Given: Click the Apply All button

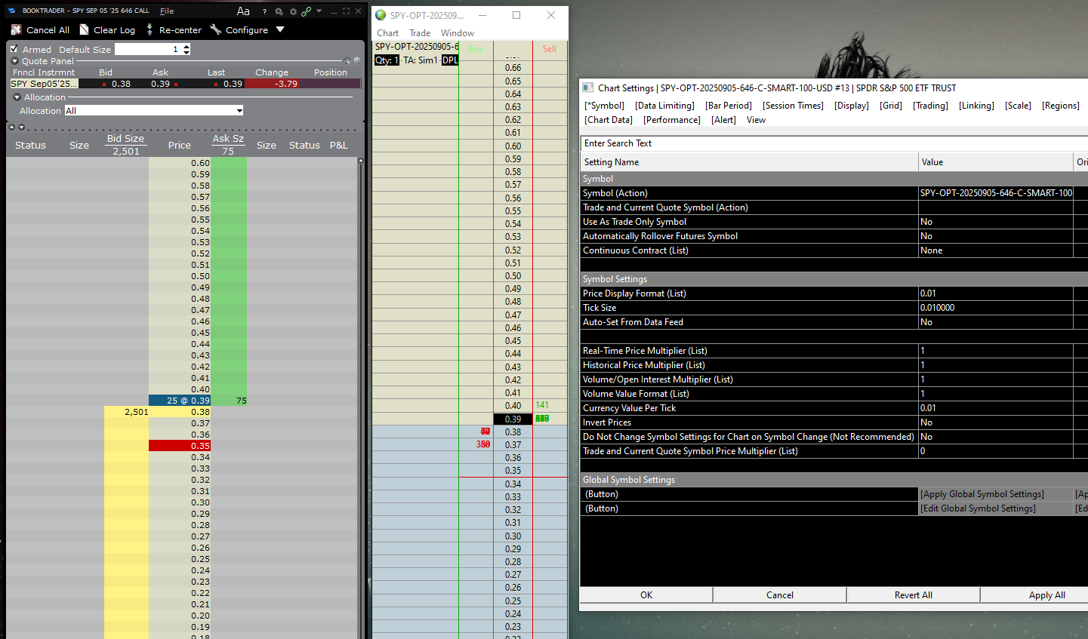Looking at the screenshot, I should click(1046, 595).
